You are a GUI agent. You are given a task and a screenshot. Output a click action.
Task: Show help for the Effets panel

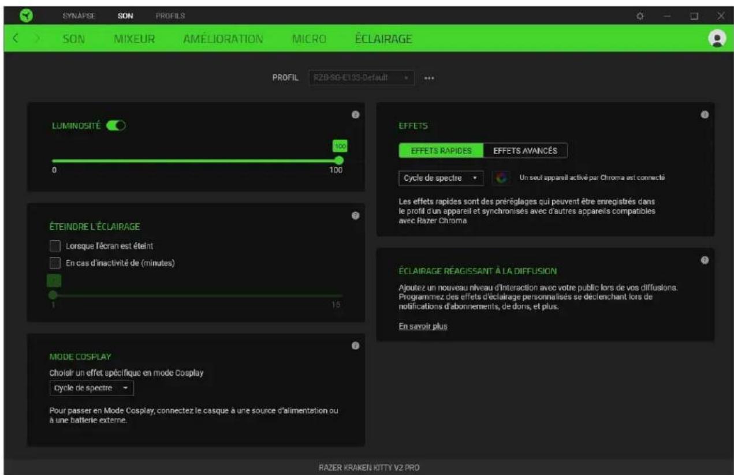coord(705,115)
